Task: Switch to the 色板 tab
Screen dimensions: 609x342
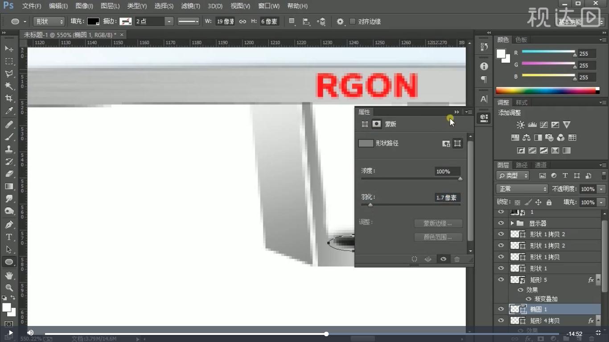Action: click(x=521, y=40)
